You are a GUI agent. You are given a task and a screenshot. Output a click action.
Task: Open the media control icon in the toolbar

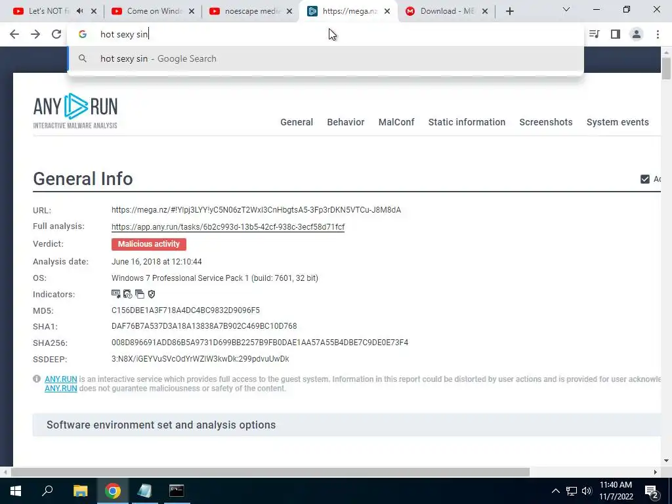(595, 34)
